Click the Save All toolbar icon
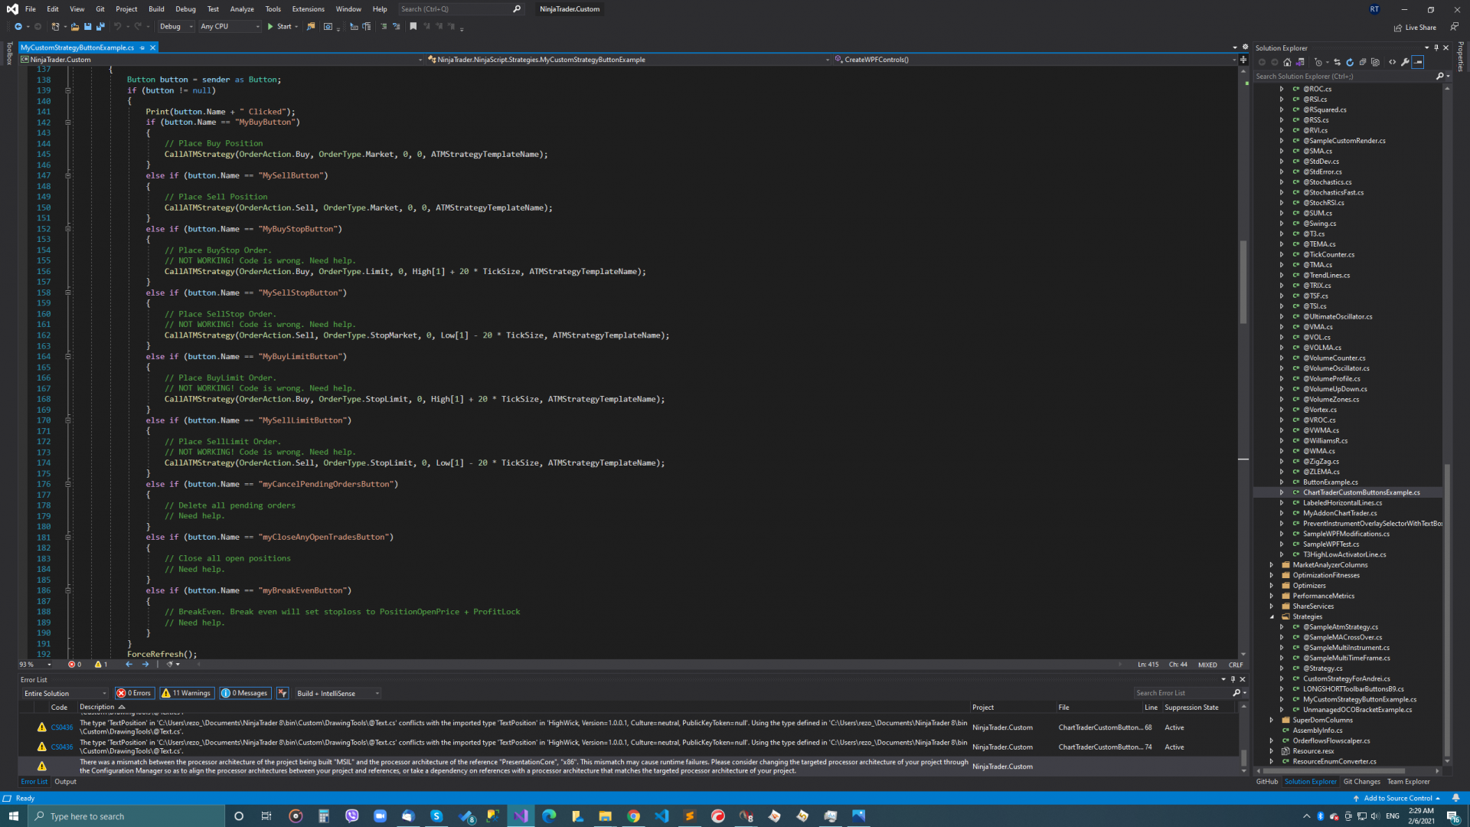Screen dimensions: 1470x827 pyautogui.click(x=100, y=27)
